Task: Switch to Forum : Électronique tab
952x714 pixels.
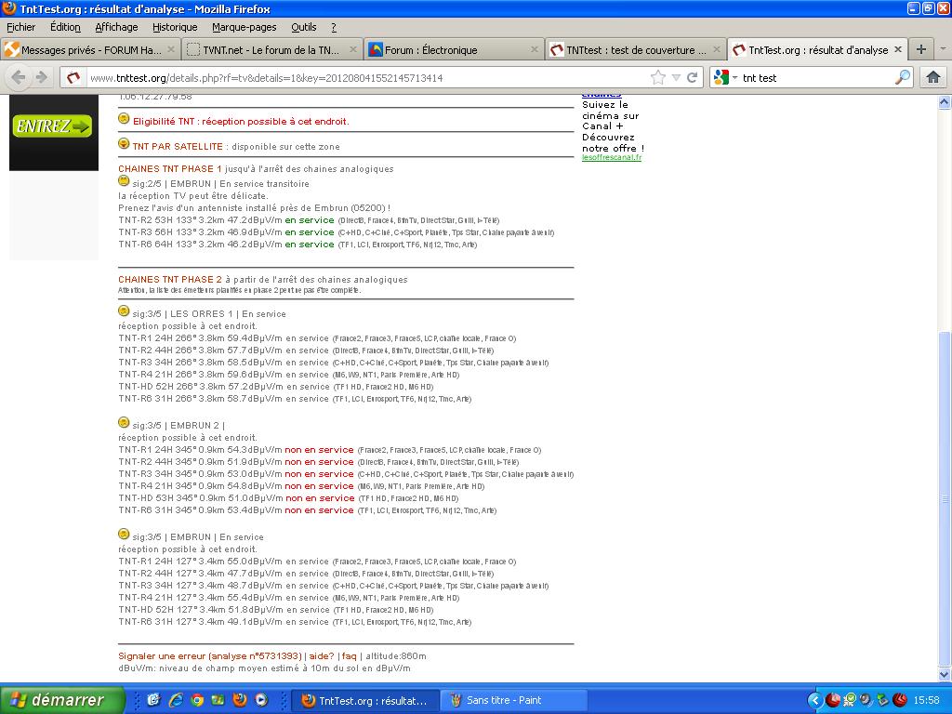Action: [x=454, y=50]
